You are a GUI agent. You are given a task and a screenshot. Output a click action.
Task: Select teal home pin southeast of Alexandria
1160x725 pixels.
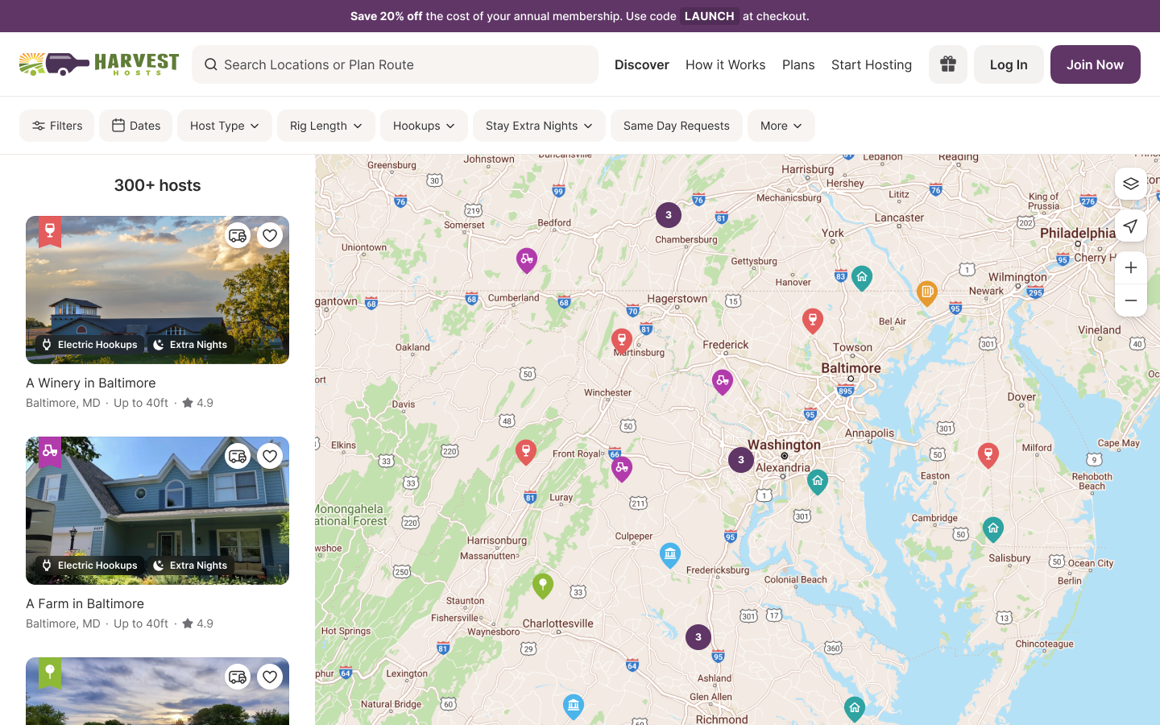(x=818, y=482)
